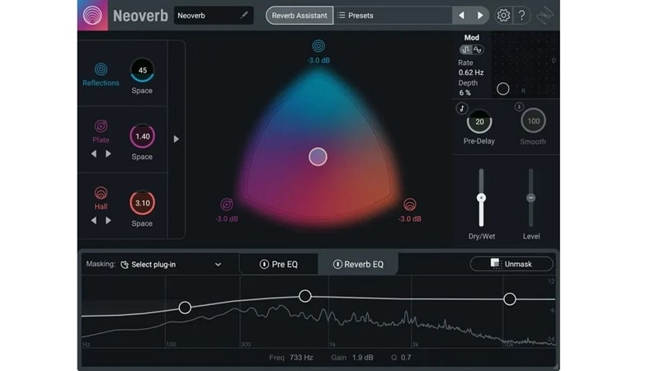Viewport: 660px width, 371px height.
Task: Choose the random modulation waveform icon
Action: pos(465,49)
